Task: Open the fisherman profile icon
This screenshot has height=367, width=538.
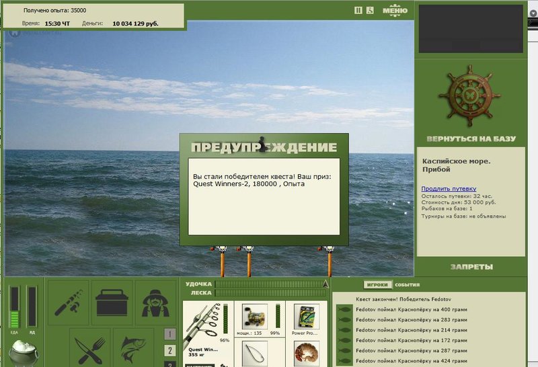Action: (155, 302)
